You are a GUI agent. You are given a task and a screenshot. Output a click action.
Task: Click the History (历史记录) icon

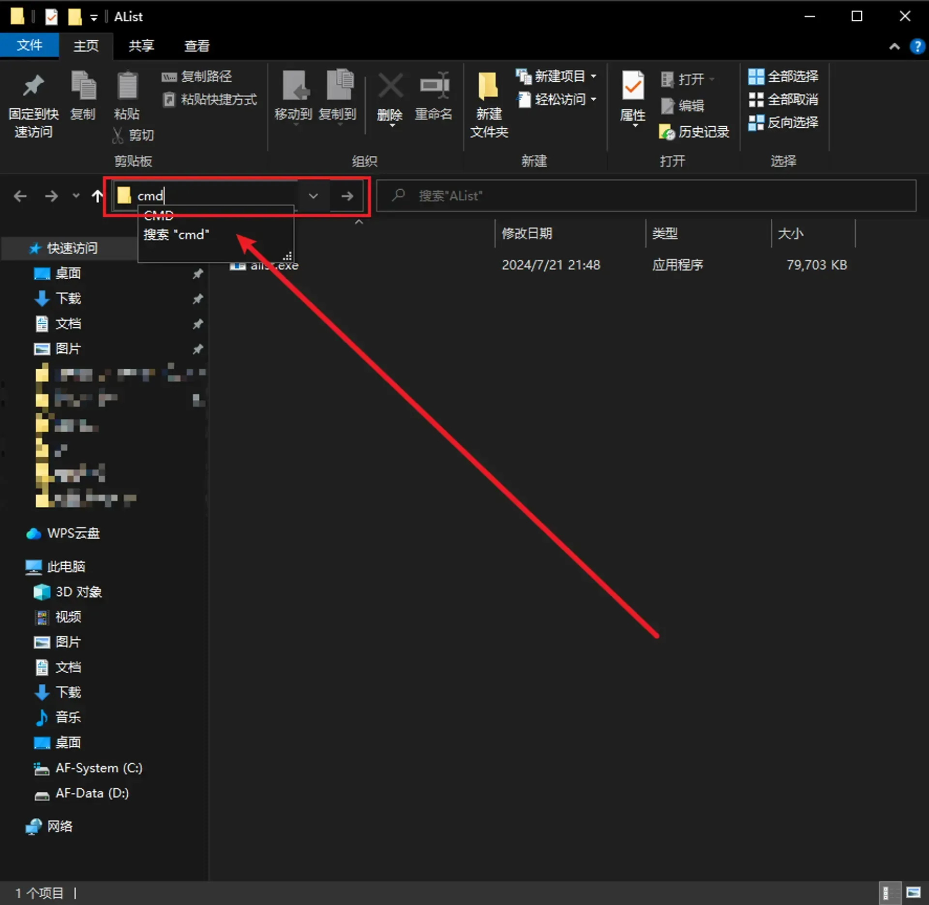coord(668,132)
